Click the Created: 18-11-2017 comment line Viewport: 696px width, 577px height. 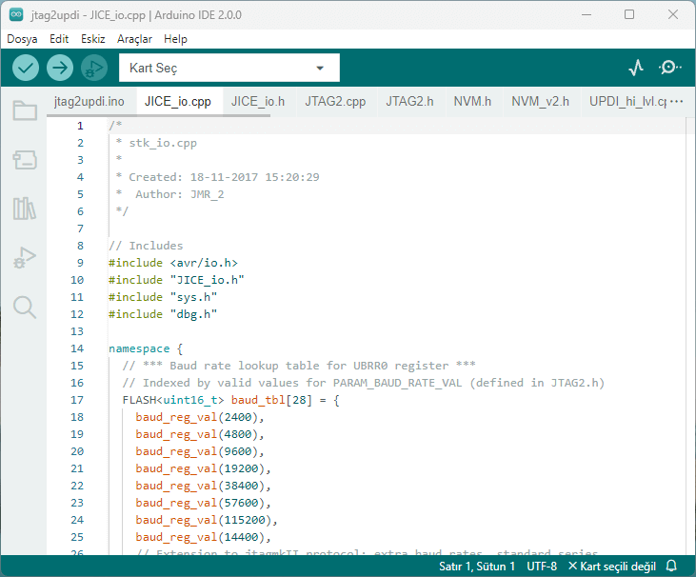click(x=217, y=177)
